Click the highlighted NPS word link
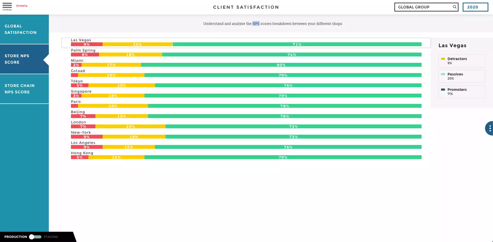The image size is (493, 242). coord(256,24)
